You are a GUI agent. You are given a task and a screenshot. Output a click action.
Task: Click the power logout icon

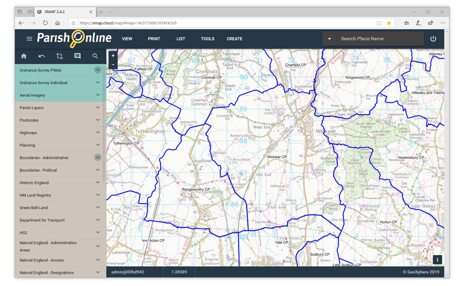pyautogui.click(x=433, y=39)
